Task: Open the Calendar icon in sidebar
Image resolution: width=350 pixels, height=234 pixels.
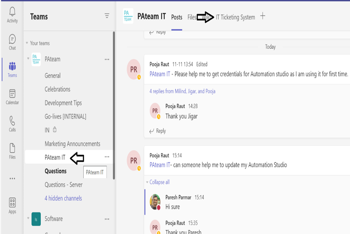Action: click(x=12, y=96)
